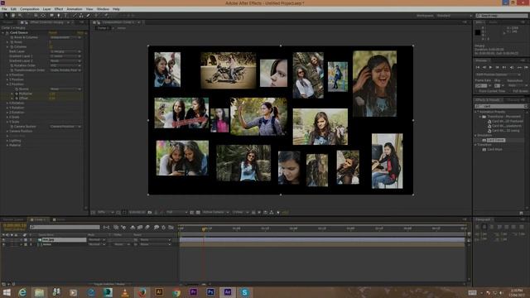This screenshot has height=298, width=530.
Task: Select the Selection arrow tool
Action: (6, 15)
